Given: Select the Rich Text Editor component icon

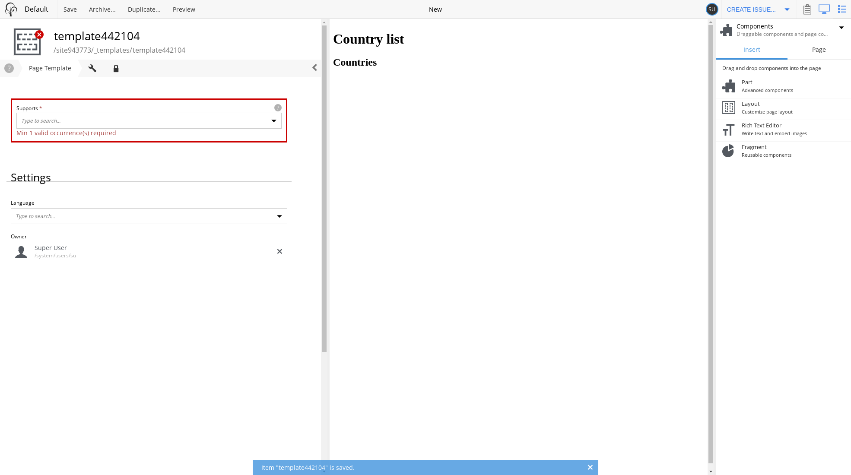Looking at the screenshot, I should click(728, 129).
